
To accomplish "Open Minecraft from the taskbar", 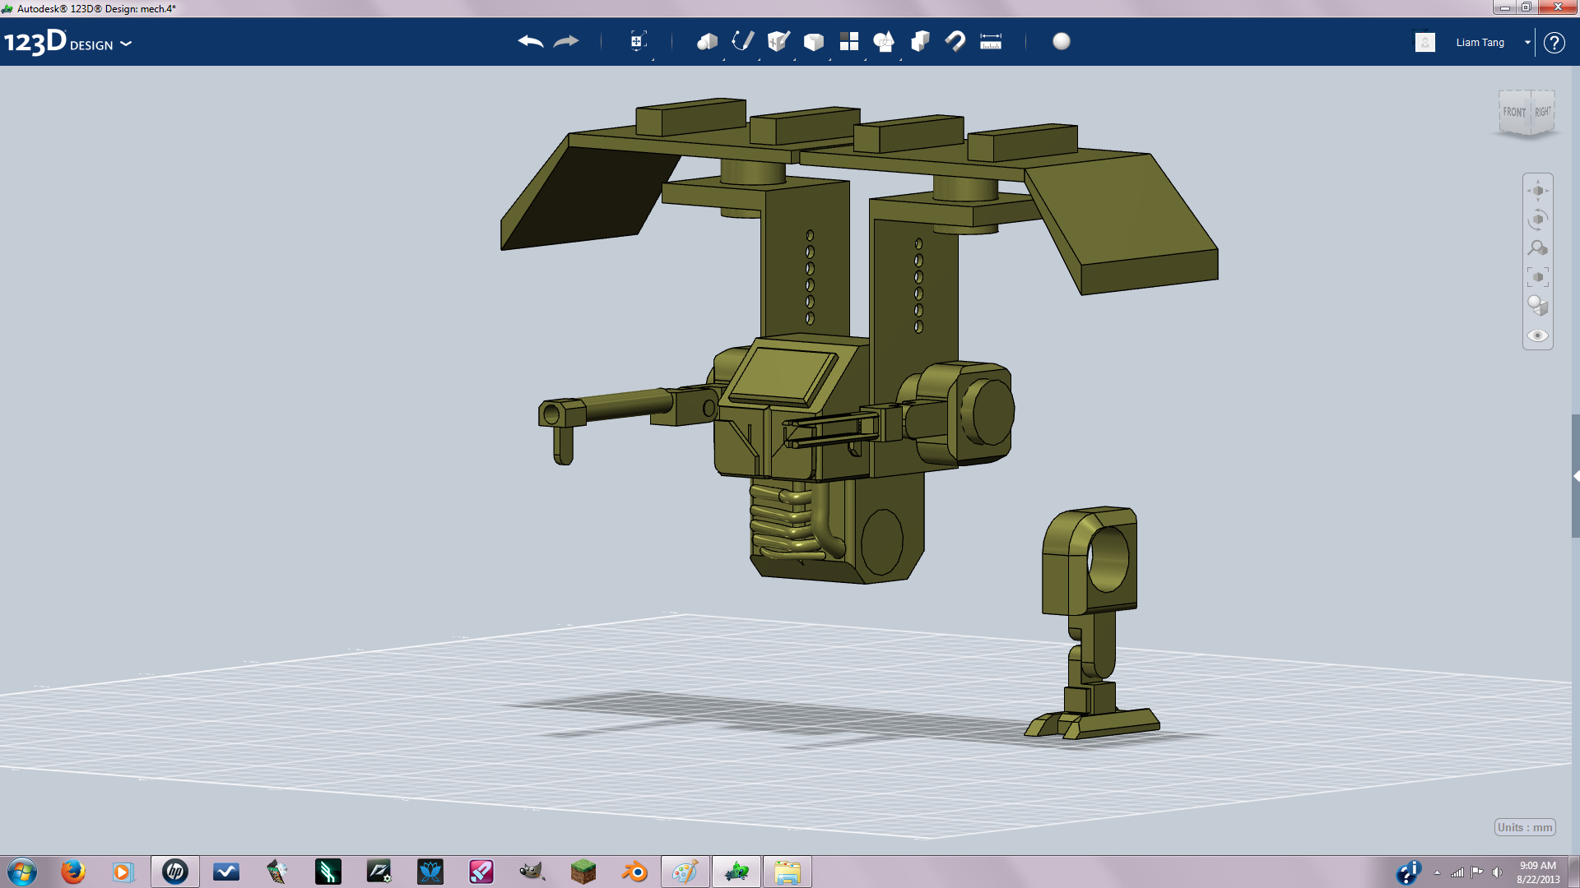I will tap(583, 872).
